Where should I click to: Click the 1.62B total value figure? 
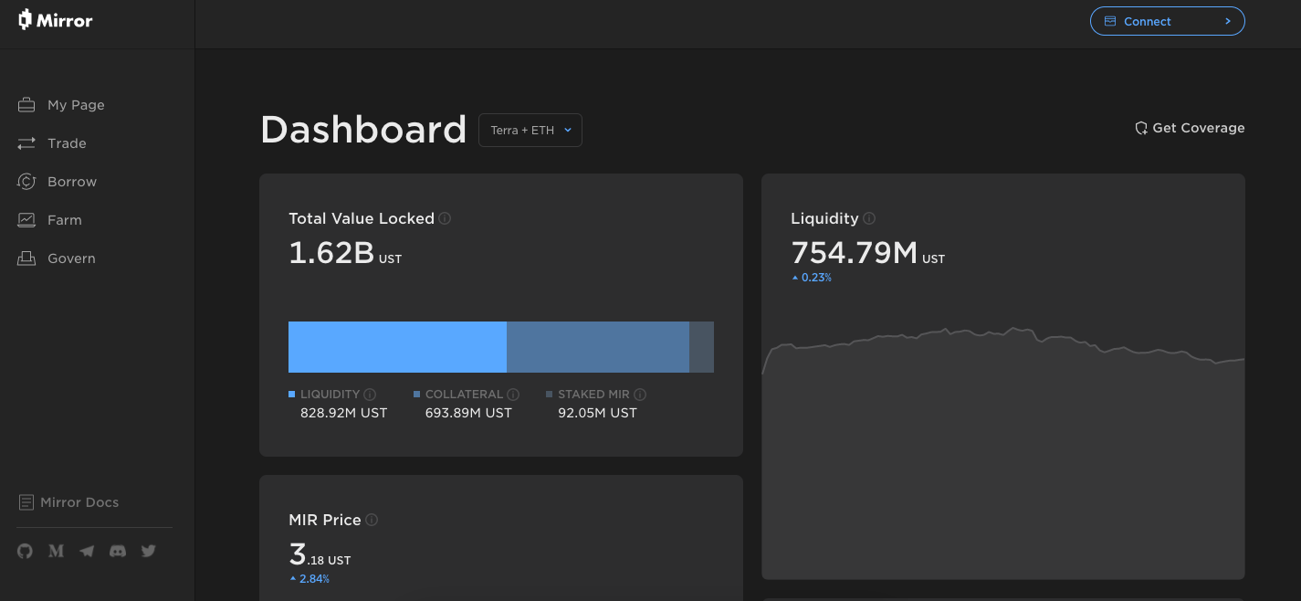[331, 252]
